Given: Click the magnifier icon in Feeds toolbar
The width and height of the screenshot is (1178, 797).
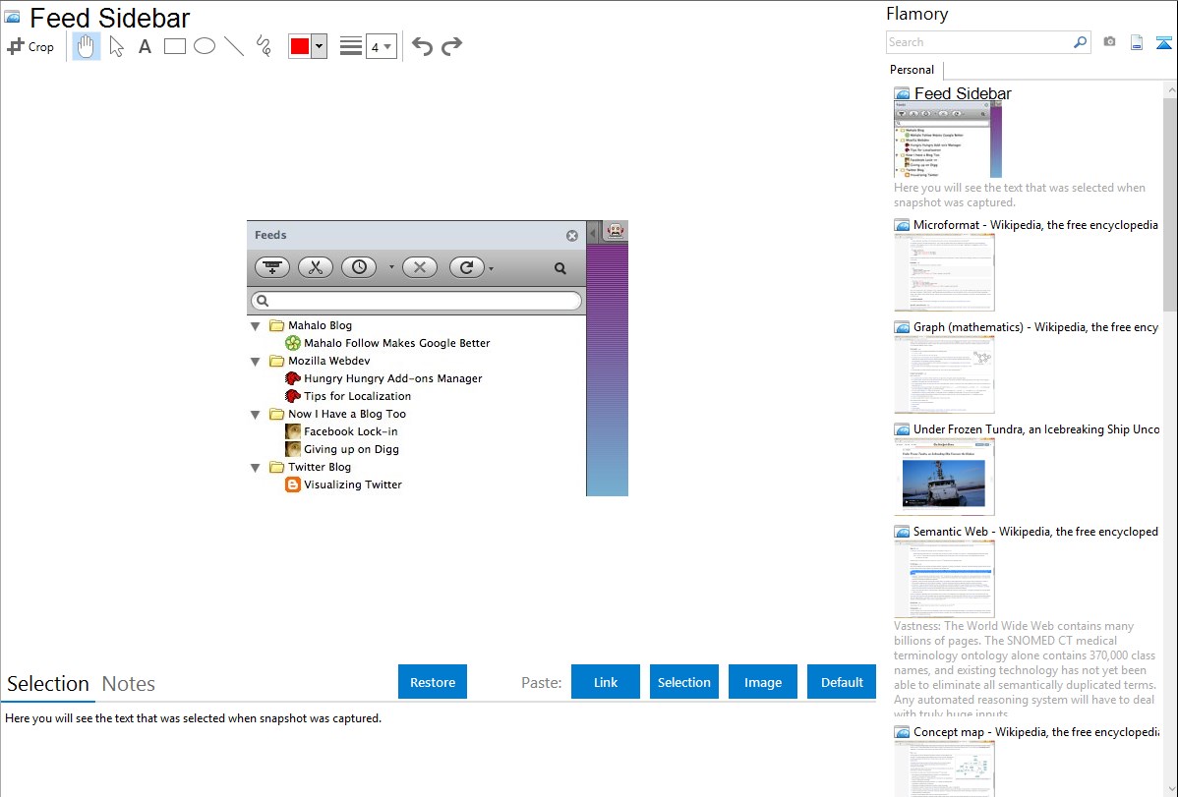Looking at the screenshot, I should point(560,268).
